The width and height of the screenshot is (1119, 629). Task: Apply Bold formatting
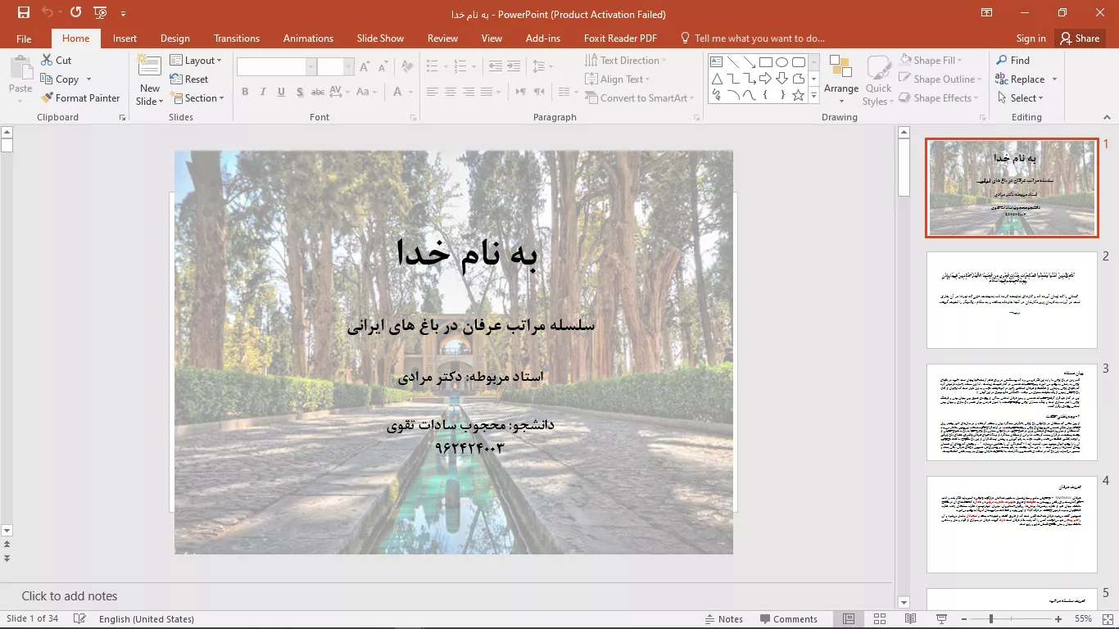pos(245,93)
